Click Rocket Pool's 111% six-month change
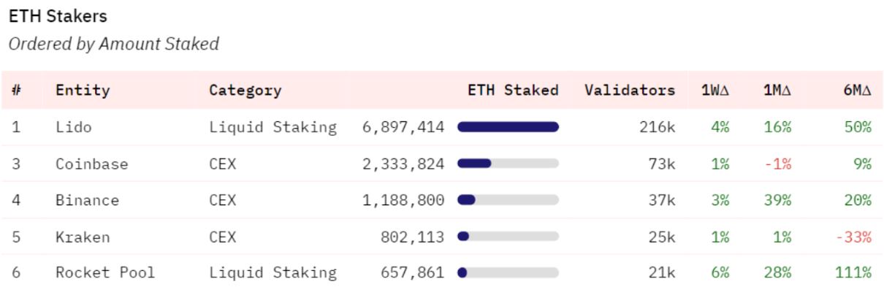This screenshot has width=884, height=287. (x=854, y=273)
